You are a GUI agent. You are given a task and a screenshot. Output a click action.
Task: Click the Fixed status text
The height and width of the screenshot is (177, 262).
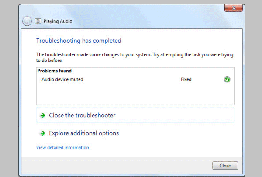[186, 79]
